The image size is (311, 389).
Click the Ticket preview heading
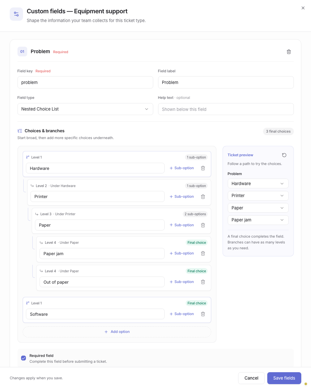[240, 155]
